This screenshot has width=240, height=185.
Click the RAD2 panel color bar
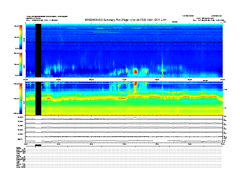pos(21,37)
